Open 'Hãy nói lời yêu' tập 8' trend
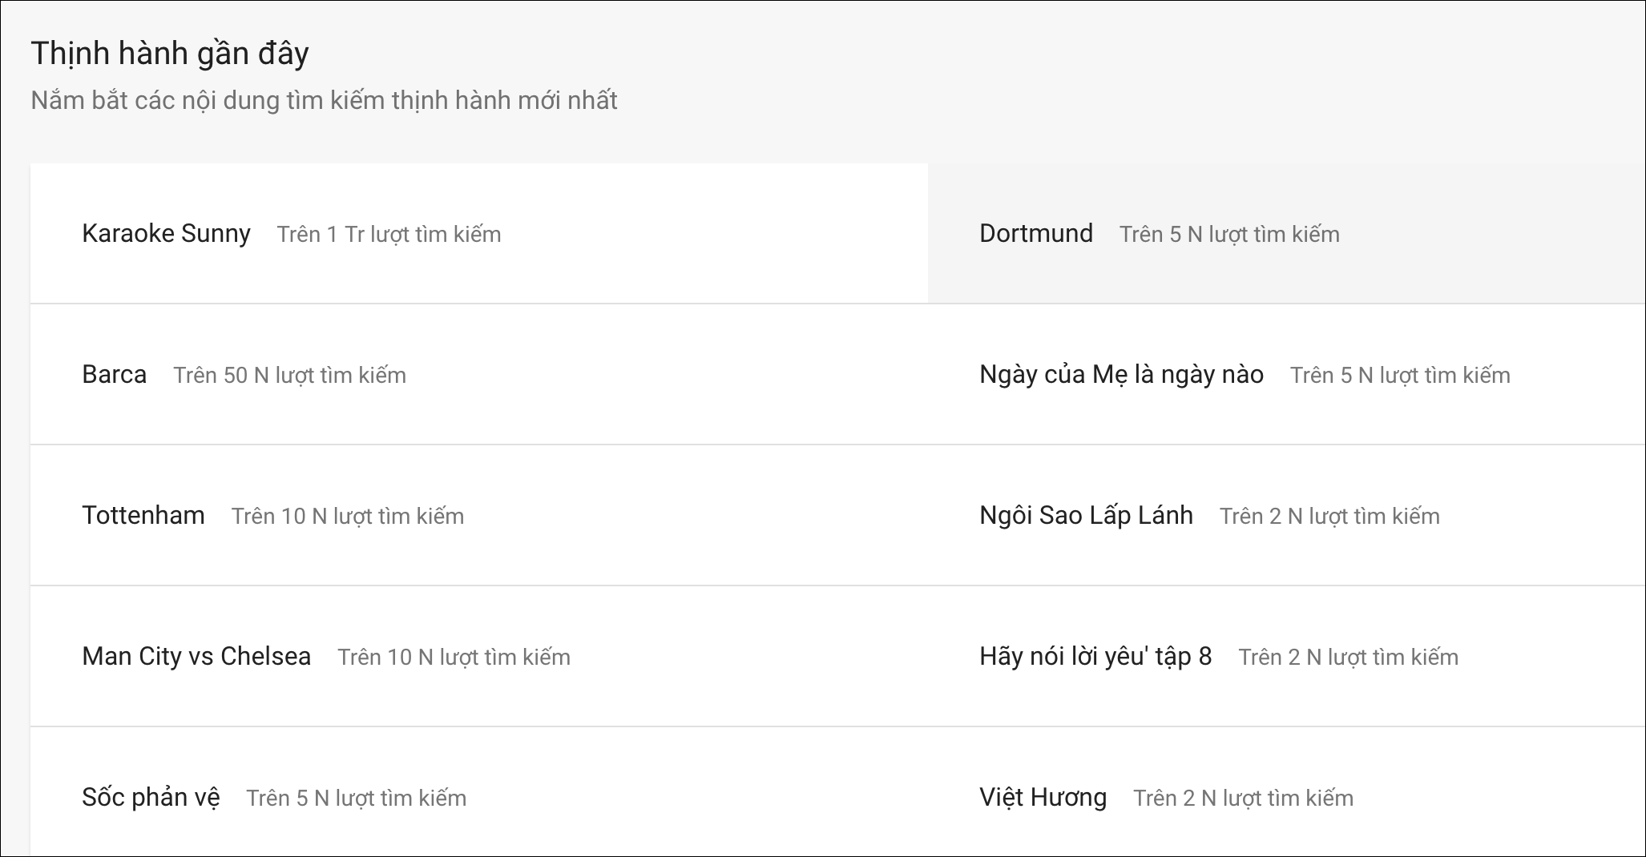This screenshot has height=857, width=1646. tap(1095, 656)
